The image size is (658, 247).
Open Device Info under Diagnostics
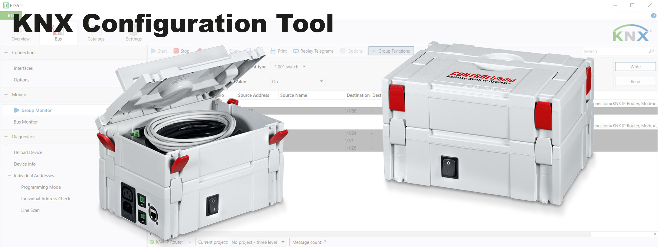pos(25,164)
